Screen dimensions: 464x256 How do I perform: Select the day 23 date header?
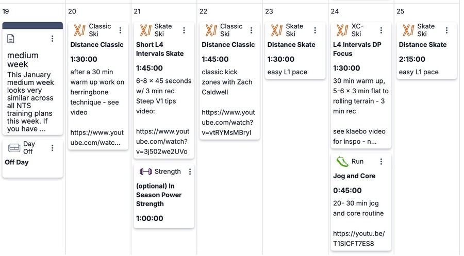(269, 11)
